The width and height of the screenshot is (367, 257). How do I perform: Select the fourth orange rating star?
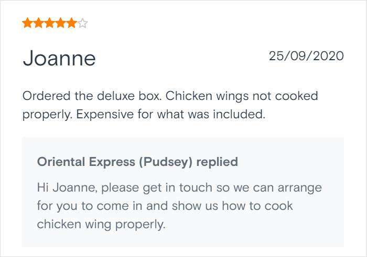(x=60, y=23)
